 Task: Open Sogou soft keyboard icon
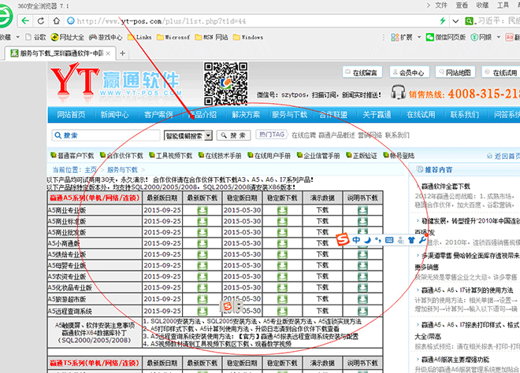click(x=389, y=240)
